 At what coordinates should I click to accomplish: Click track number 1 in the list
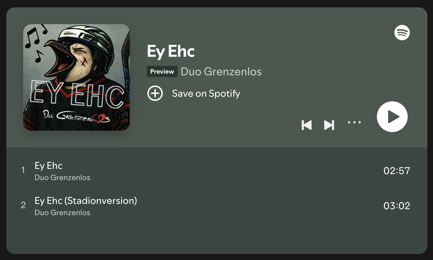(23, 170)
